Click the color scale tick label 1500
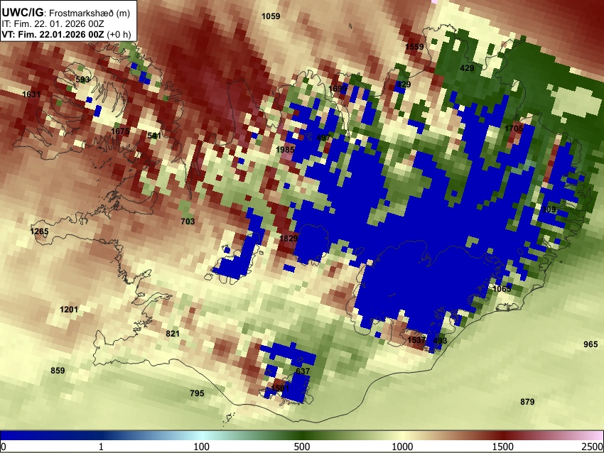The width and height of the screenshot is (604, 453). pos(503,447)
